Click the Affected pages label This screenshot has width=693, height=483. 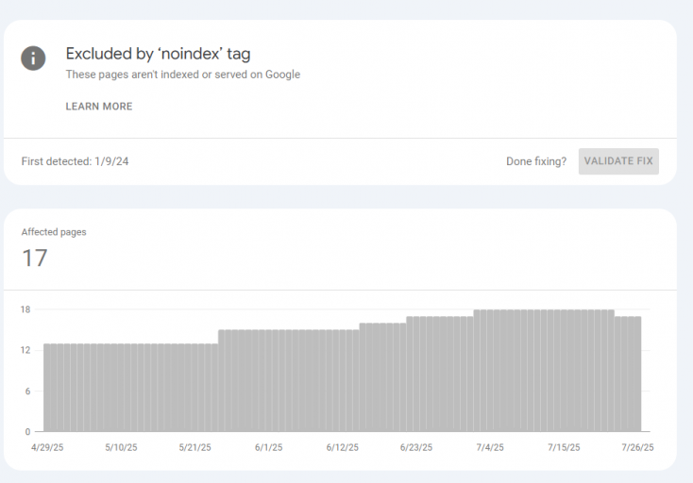pos(54,232)
